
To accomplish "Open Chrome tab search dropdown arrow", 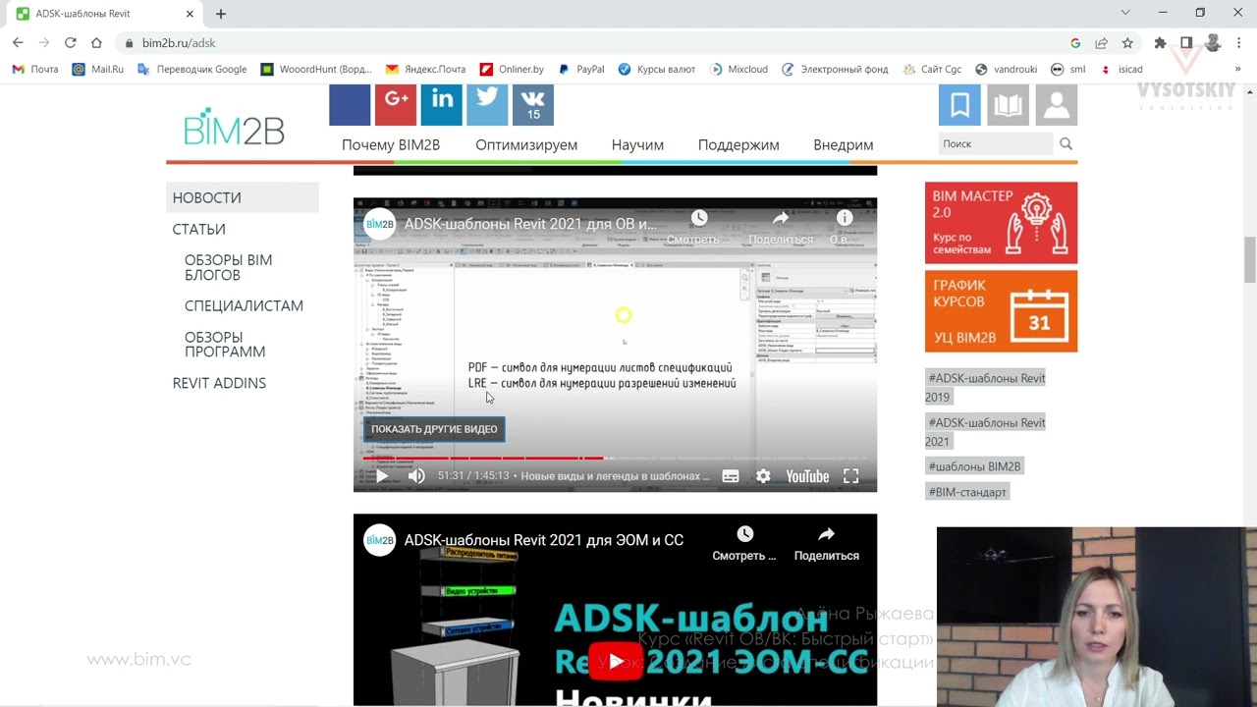I will click(x=1125, y=13).
